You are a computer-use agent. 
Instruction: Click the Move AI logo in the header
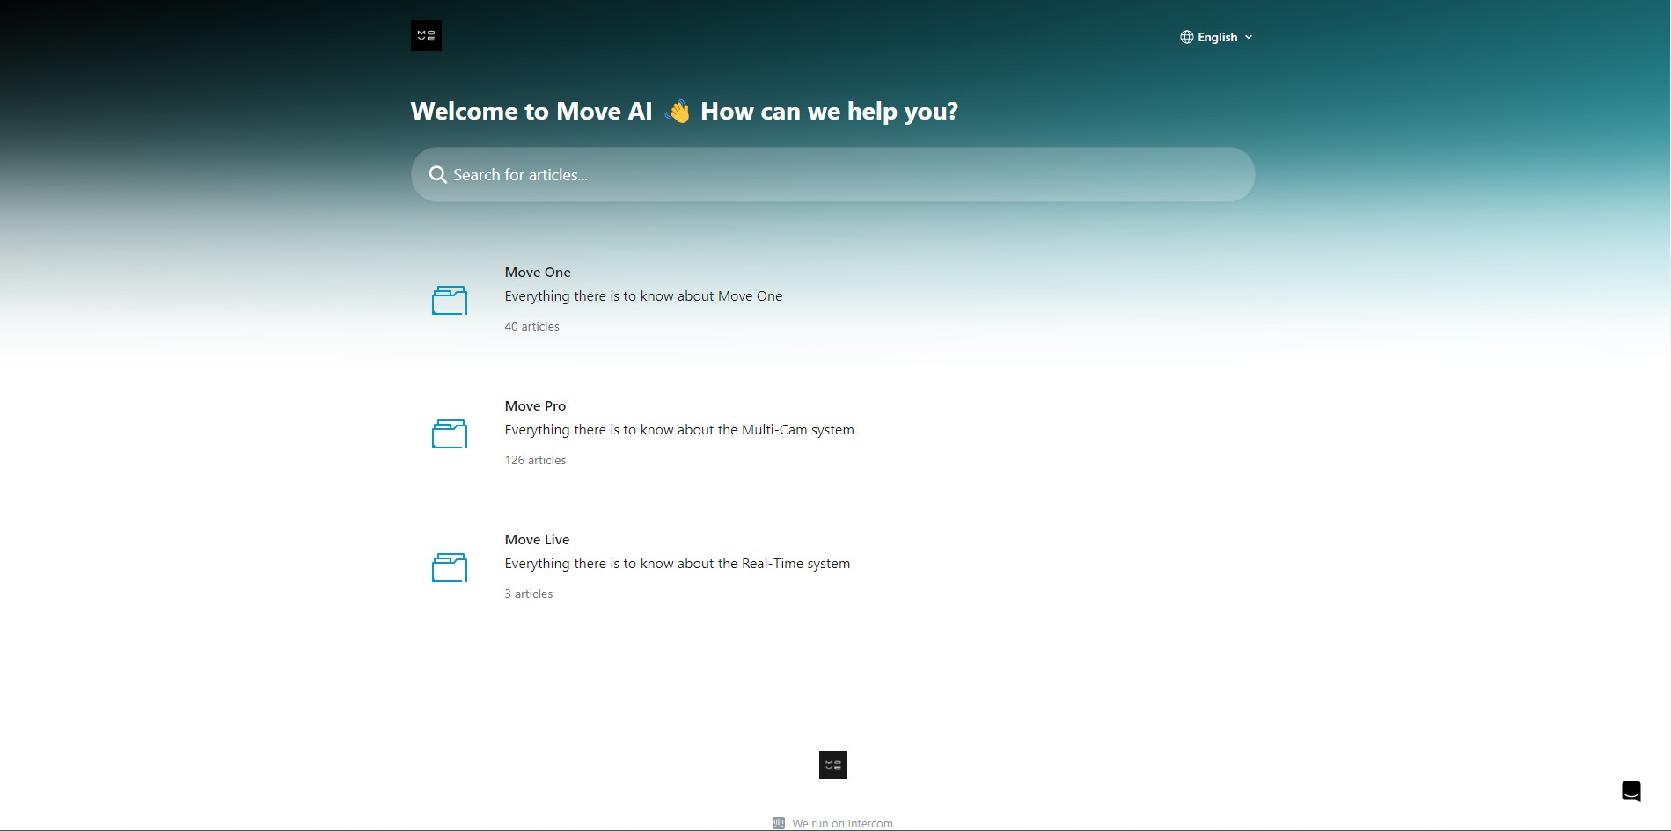click(426, 36)
